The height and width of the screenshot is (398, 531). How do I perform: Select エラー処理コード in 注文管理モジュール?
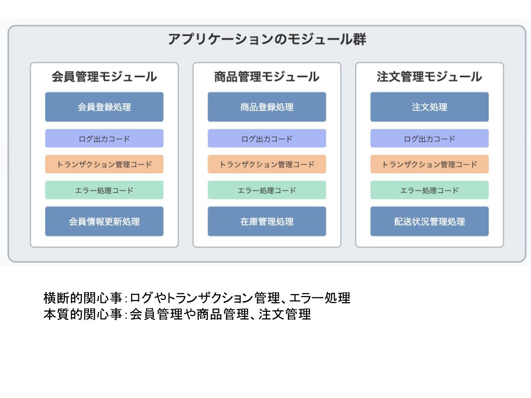[x=430, y=190]
